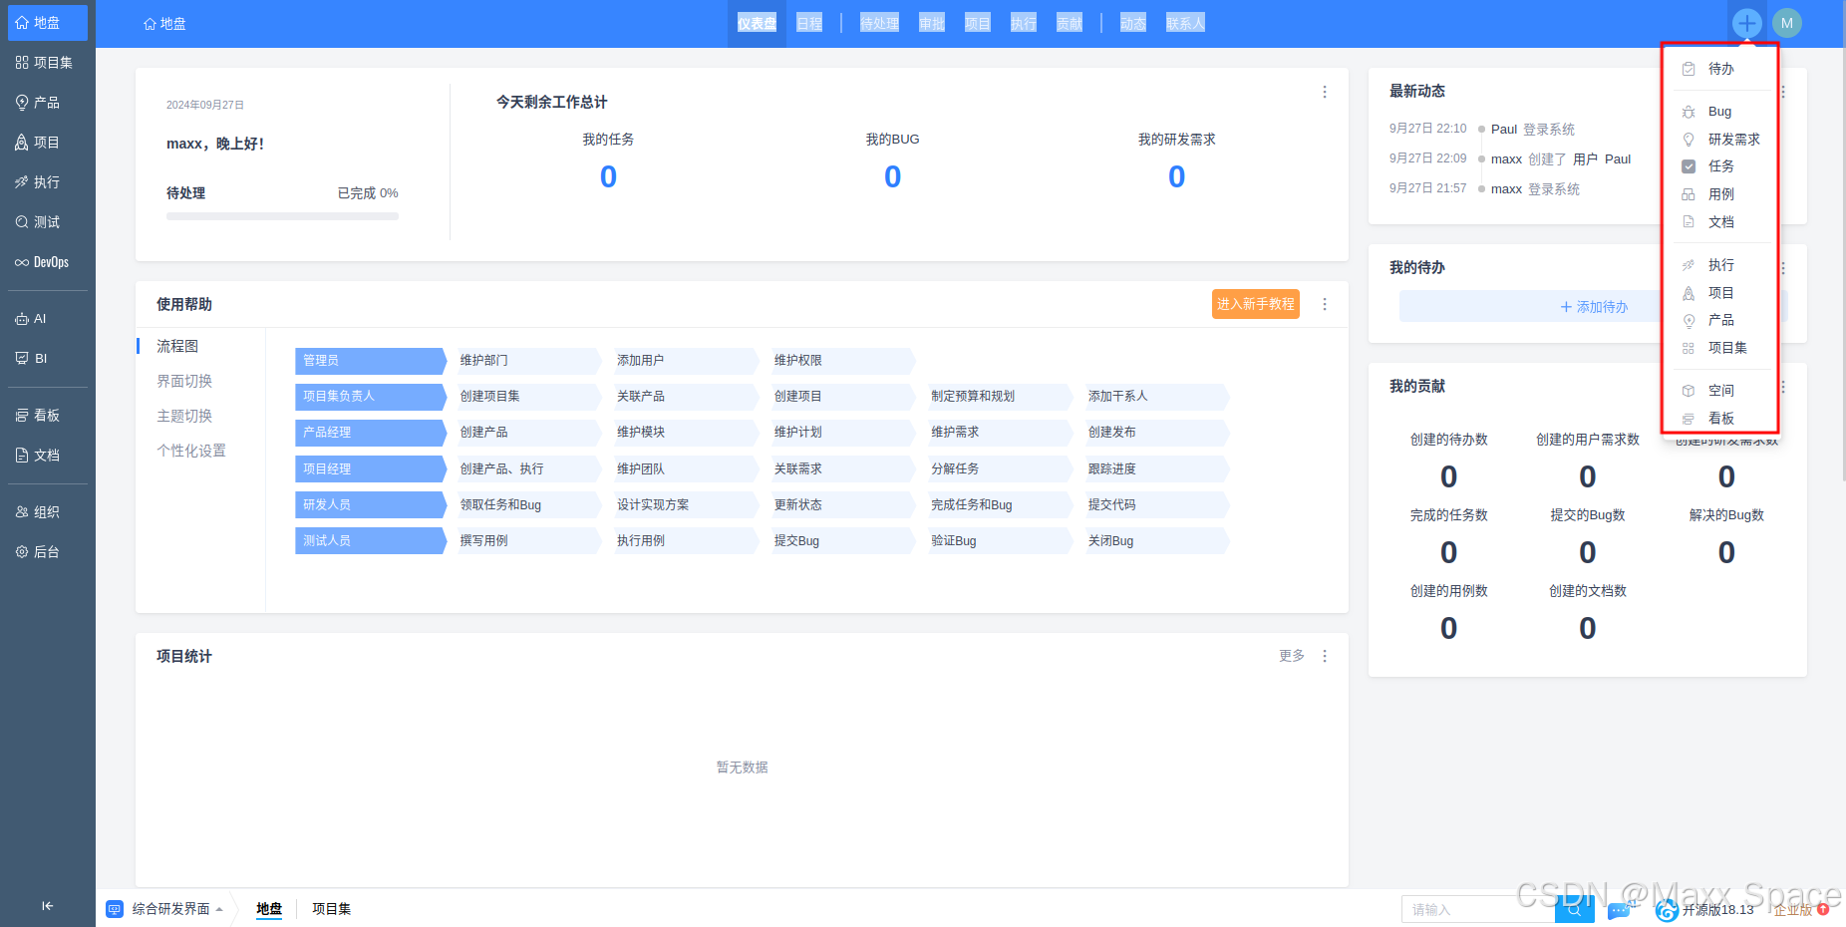This screenshot has width=1846, height=927.
Task: Choose 项目 in the quick-create menu
Action: [1720, 293]
